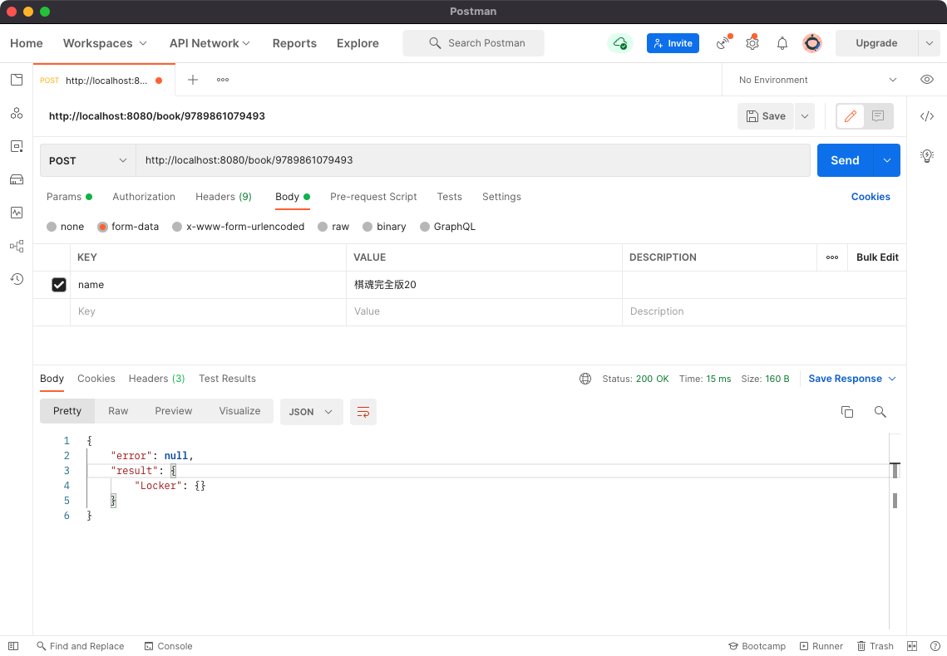This screenshot has height=656, width=947.
Task: Click Bulk Edit in table header
Action: [x=877, y=257]
